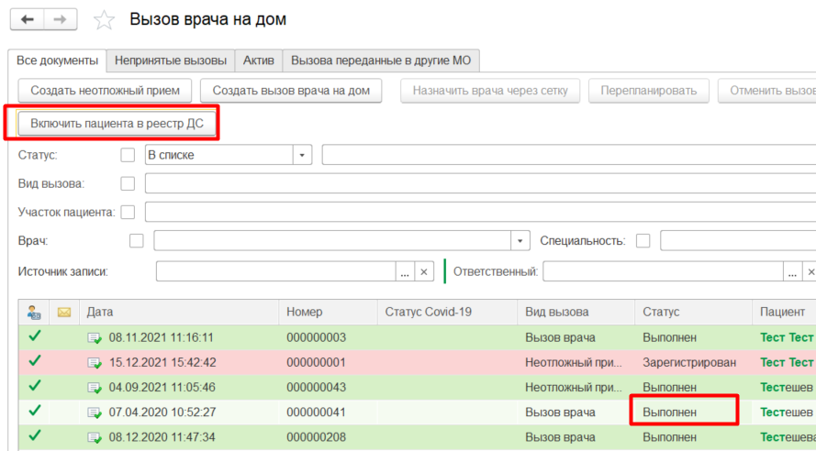The image size is (816, 451).
Task: Check the Врач filter checkbox
Action: 137,241
